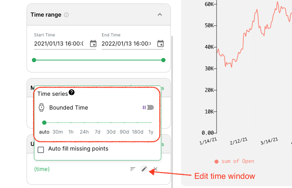Click the pencil edit time window icon
Screen dimensions: 292x188
144,169
